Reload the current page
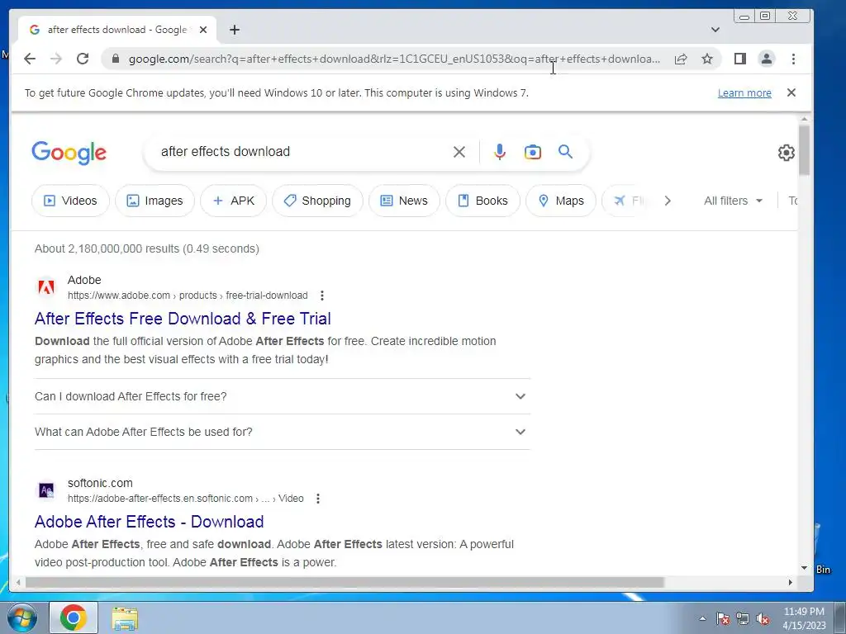 tap(83, 59)
